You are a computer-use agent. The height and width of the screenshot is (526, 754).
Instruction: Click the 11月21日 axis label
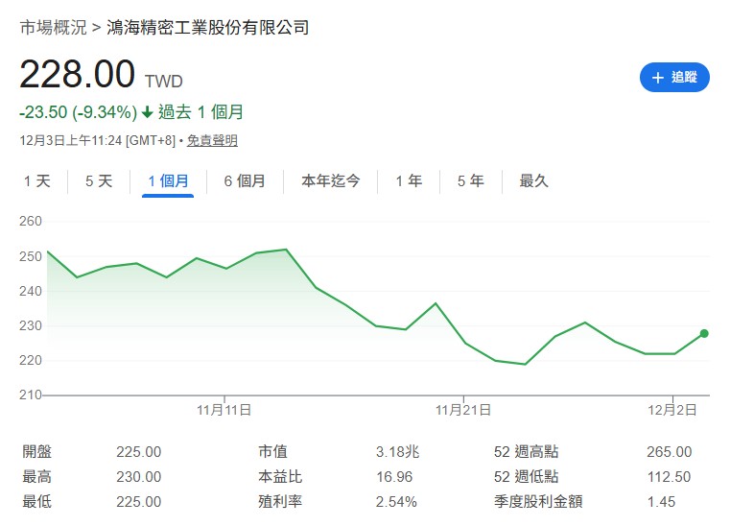click(x=463, y=410)
